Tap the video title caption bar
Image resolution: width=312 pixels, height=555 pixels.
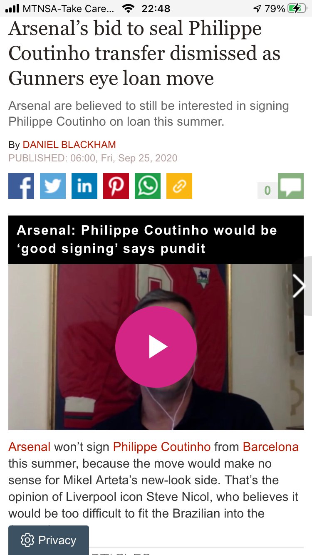coord(156,240)
